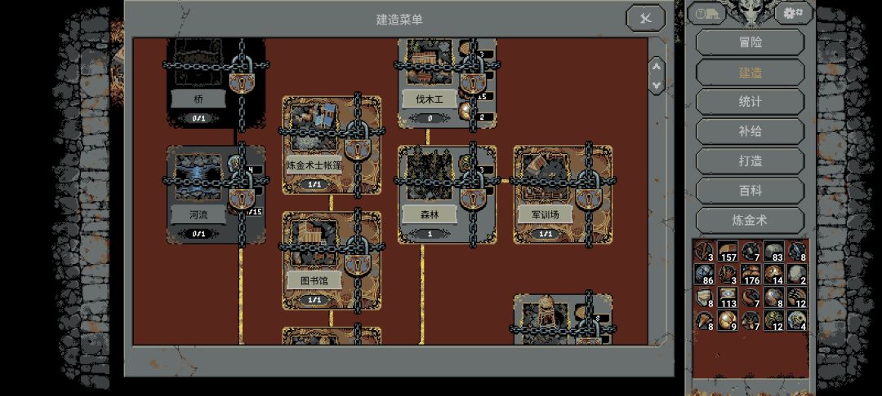Click the 0 counter under 伐木工
This screenshot has width=882, height=396.
(430, 118)
